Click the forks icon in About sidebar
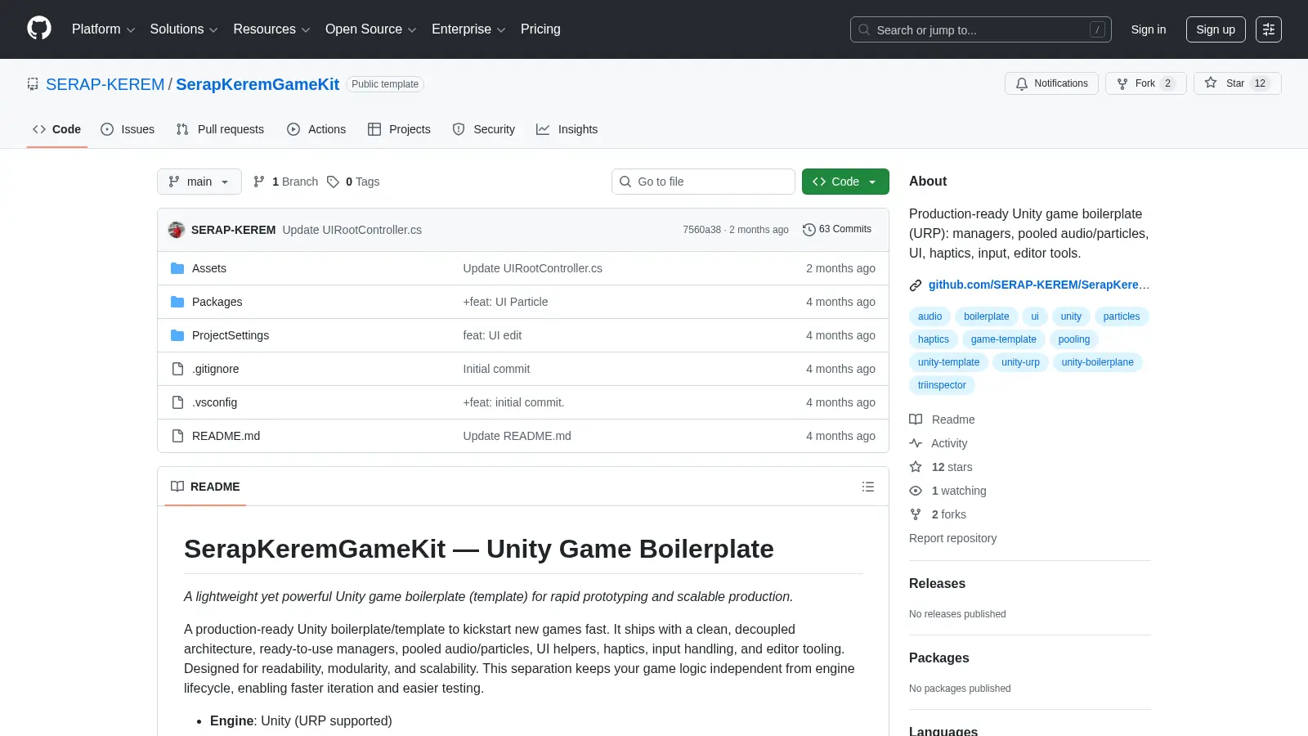1308x736 pixels. 916,514
